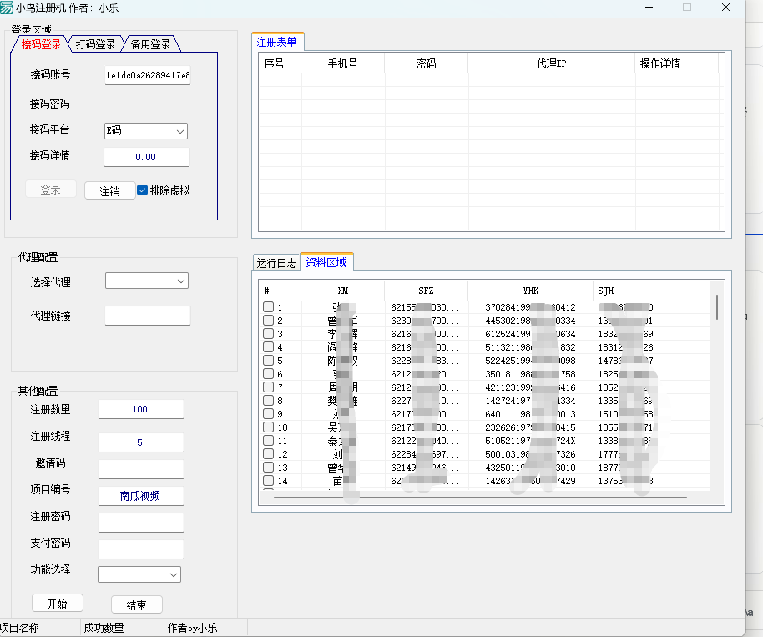Click the 成功数量 status bar entry
The width and height of the screenshot is (763, 637).
pyautogui.click(x=122, y=628)
